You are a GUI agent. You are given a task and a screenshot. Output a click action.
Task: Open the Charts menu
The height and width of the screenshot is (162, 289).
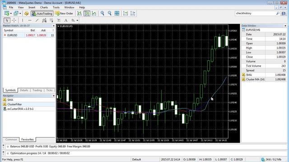click(x=44, y=7)
